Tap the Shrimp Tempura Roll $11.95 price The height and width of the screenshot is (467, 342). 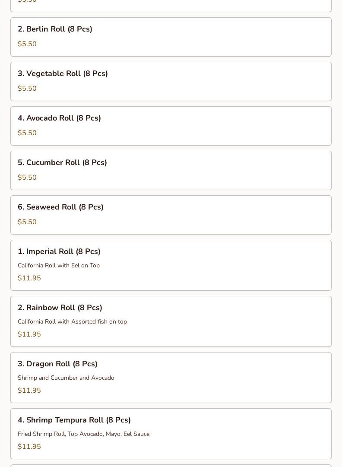coord(29,447)
